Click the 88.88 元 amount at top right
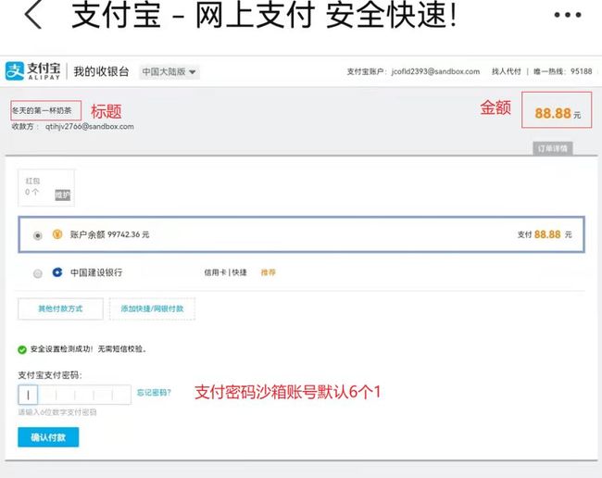Image resolution: width=602 pixels, height=478 pixels. pos(557,113)
